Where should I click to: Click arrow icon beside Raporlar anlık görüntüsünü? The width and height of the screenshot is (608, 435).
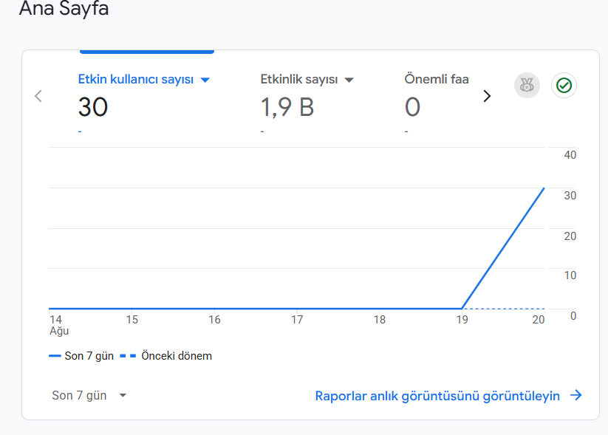click(576, 395)
